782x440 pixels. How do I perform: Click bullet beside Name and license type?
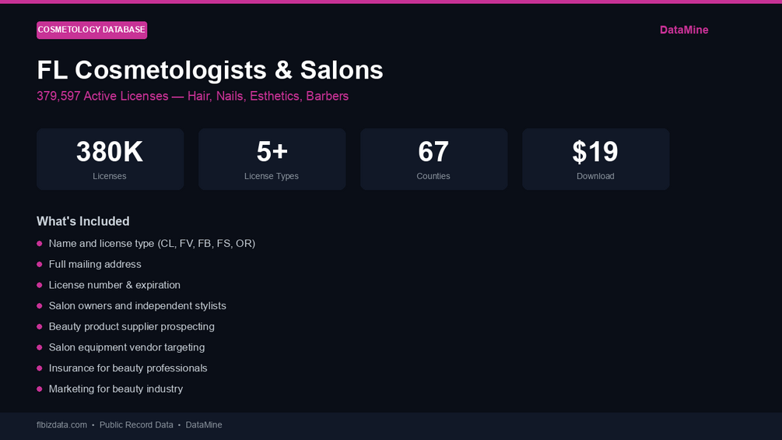[40, 244]
